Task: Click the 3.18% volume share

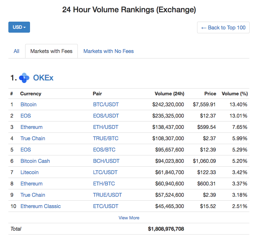Action: click(x=240, y=195)
